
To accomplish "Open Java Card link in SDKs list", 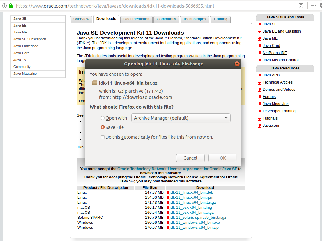I will click(272, 46).
